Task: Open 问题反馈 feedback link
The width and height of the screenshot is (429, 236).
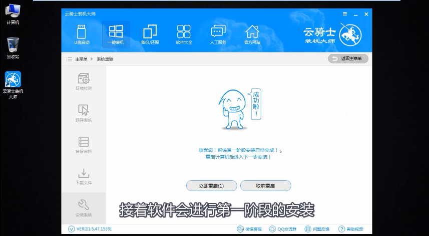Action: tap(317, 229)
